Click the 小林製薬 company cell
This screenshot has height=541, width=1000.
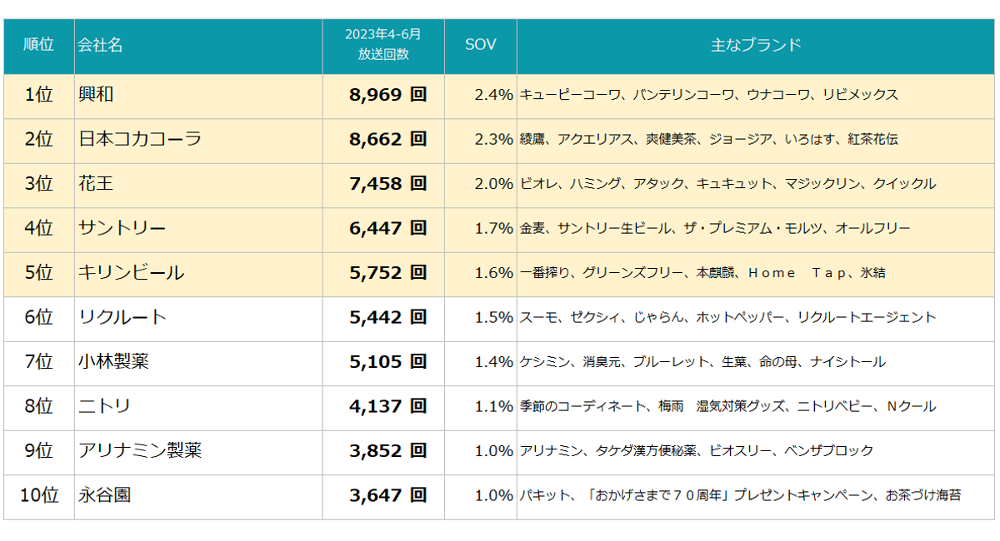[x=113, y=362]
